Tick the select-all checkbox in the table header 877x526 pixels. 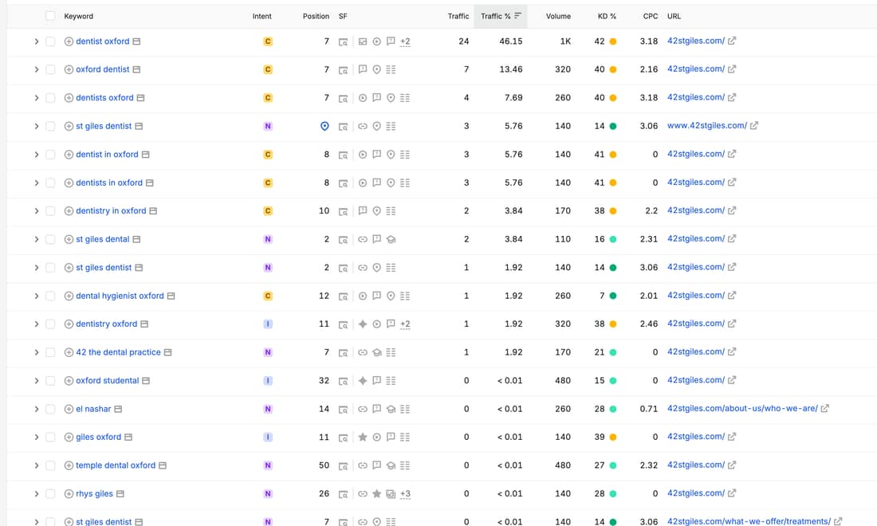50,16
